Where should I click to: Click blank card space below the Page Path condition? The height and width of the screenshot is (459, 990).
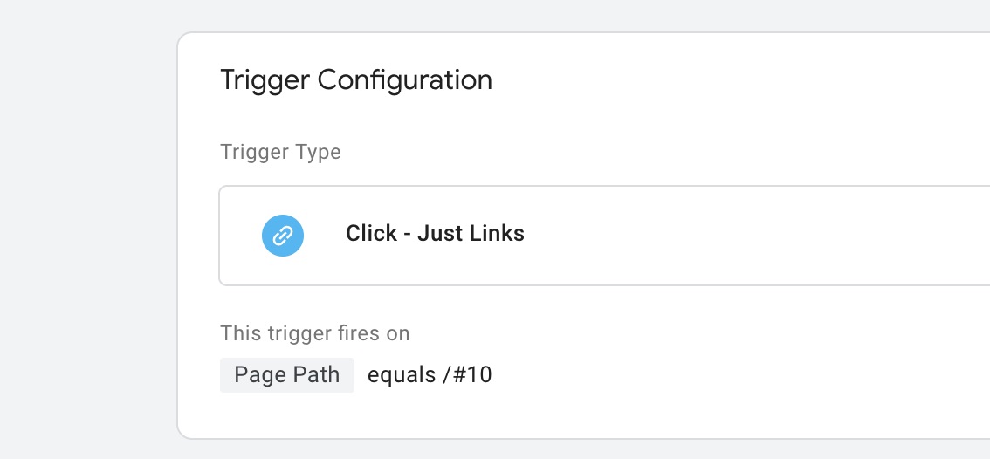pyautogui.click(x=568, y=415)
